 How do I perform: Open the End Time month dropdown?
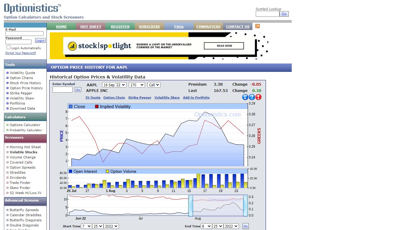207,226
